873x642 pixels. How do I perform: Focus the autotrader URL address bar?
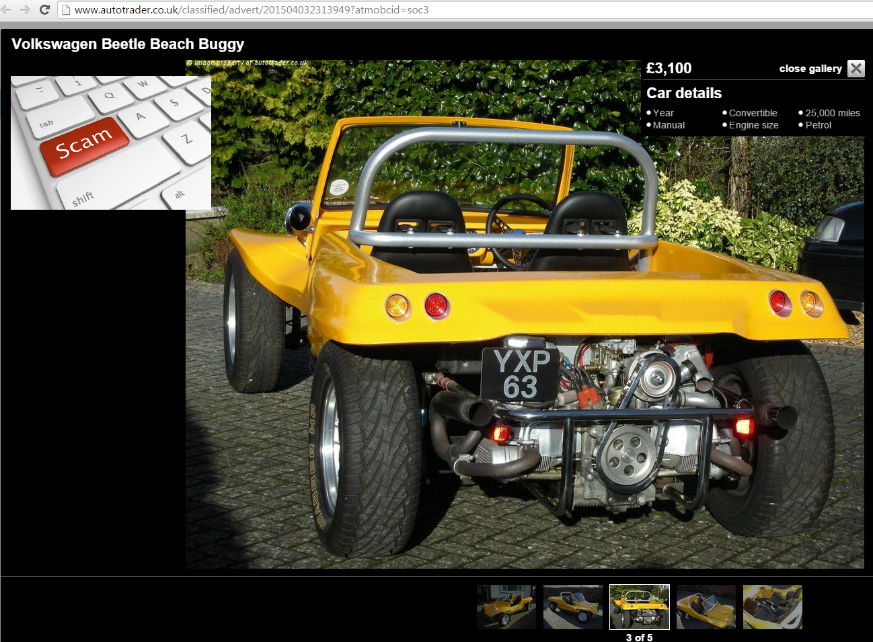[464, 10]
